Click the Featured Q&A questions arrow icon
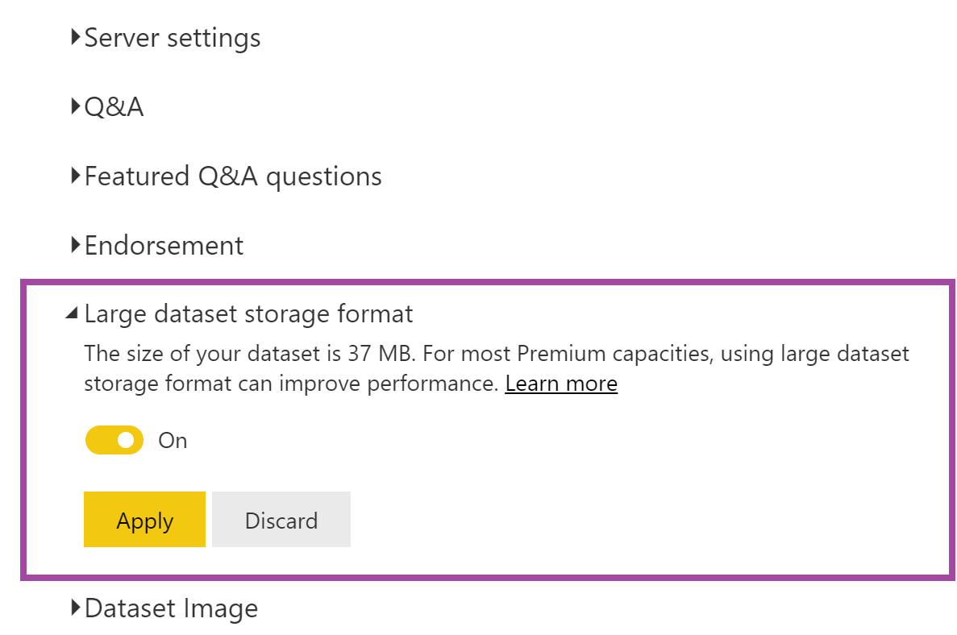This screenshot has width=957, height=635. click(75, 176)
